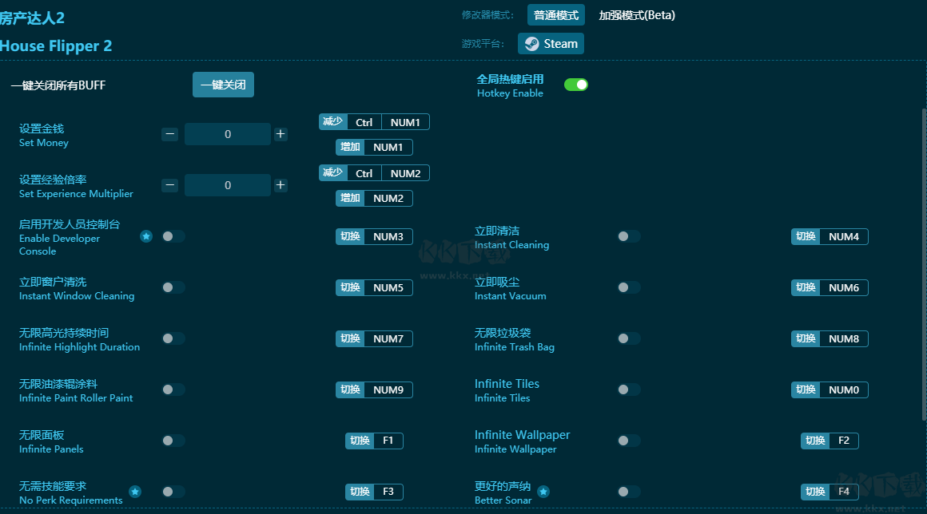Click the vertical scrollbar on right edge
Screen dimensions: 927x514
[924, 264]
